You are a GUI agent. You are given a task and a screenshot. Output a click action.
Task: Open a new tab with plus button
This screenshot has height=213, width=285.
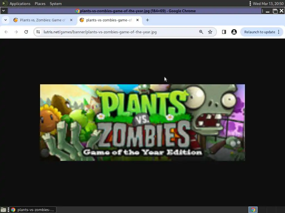point(148,20)
